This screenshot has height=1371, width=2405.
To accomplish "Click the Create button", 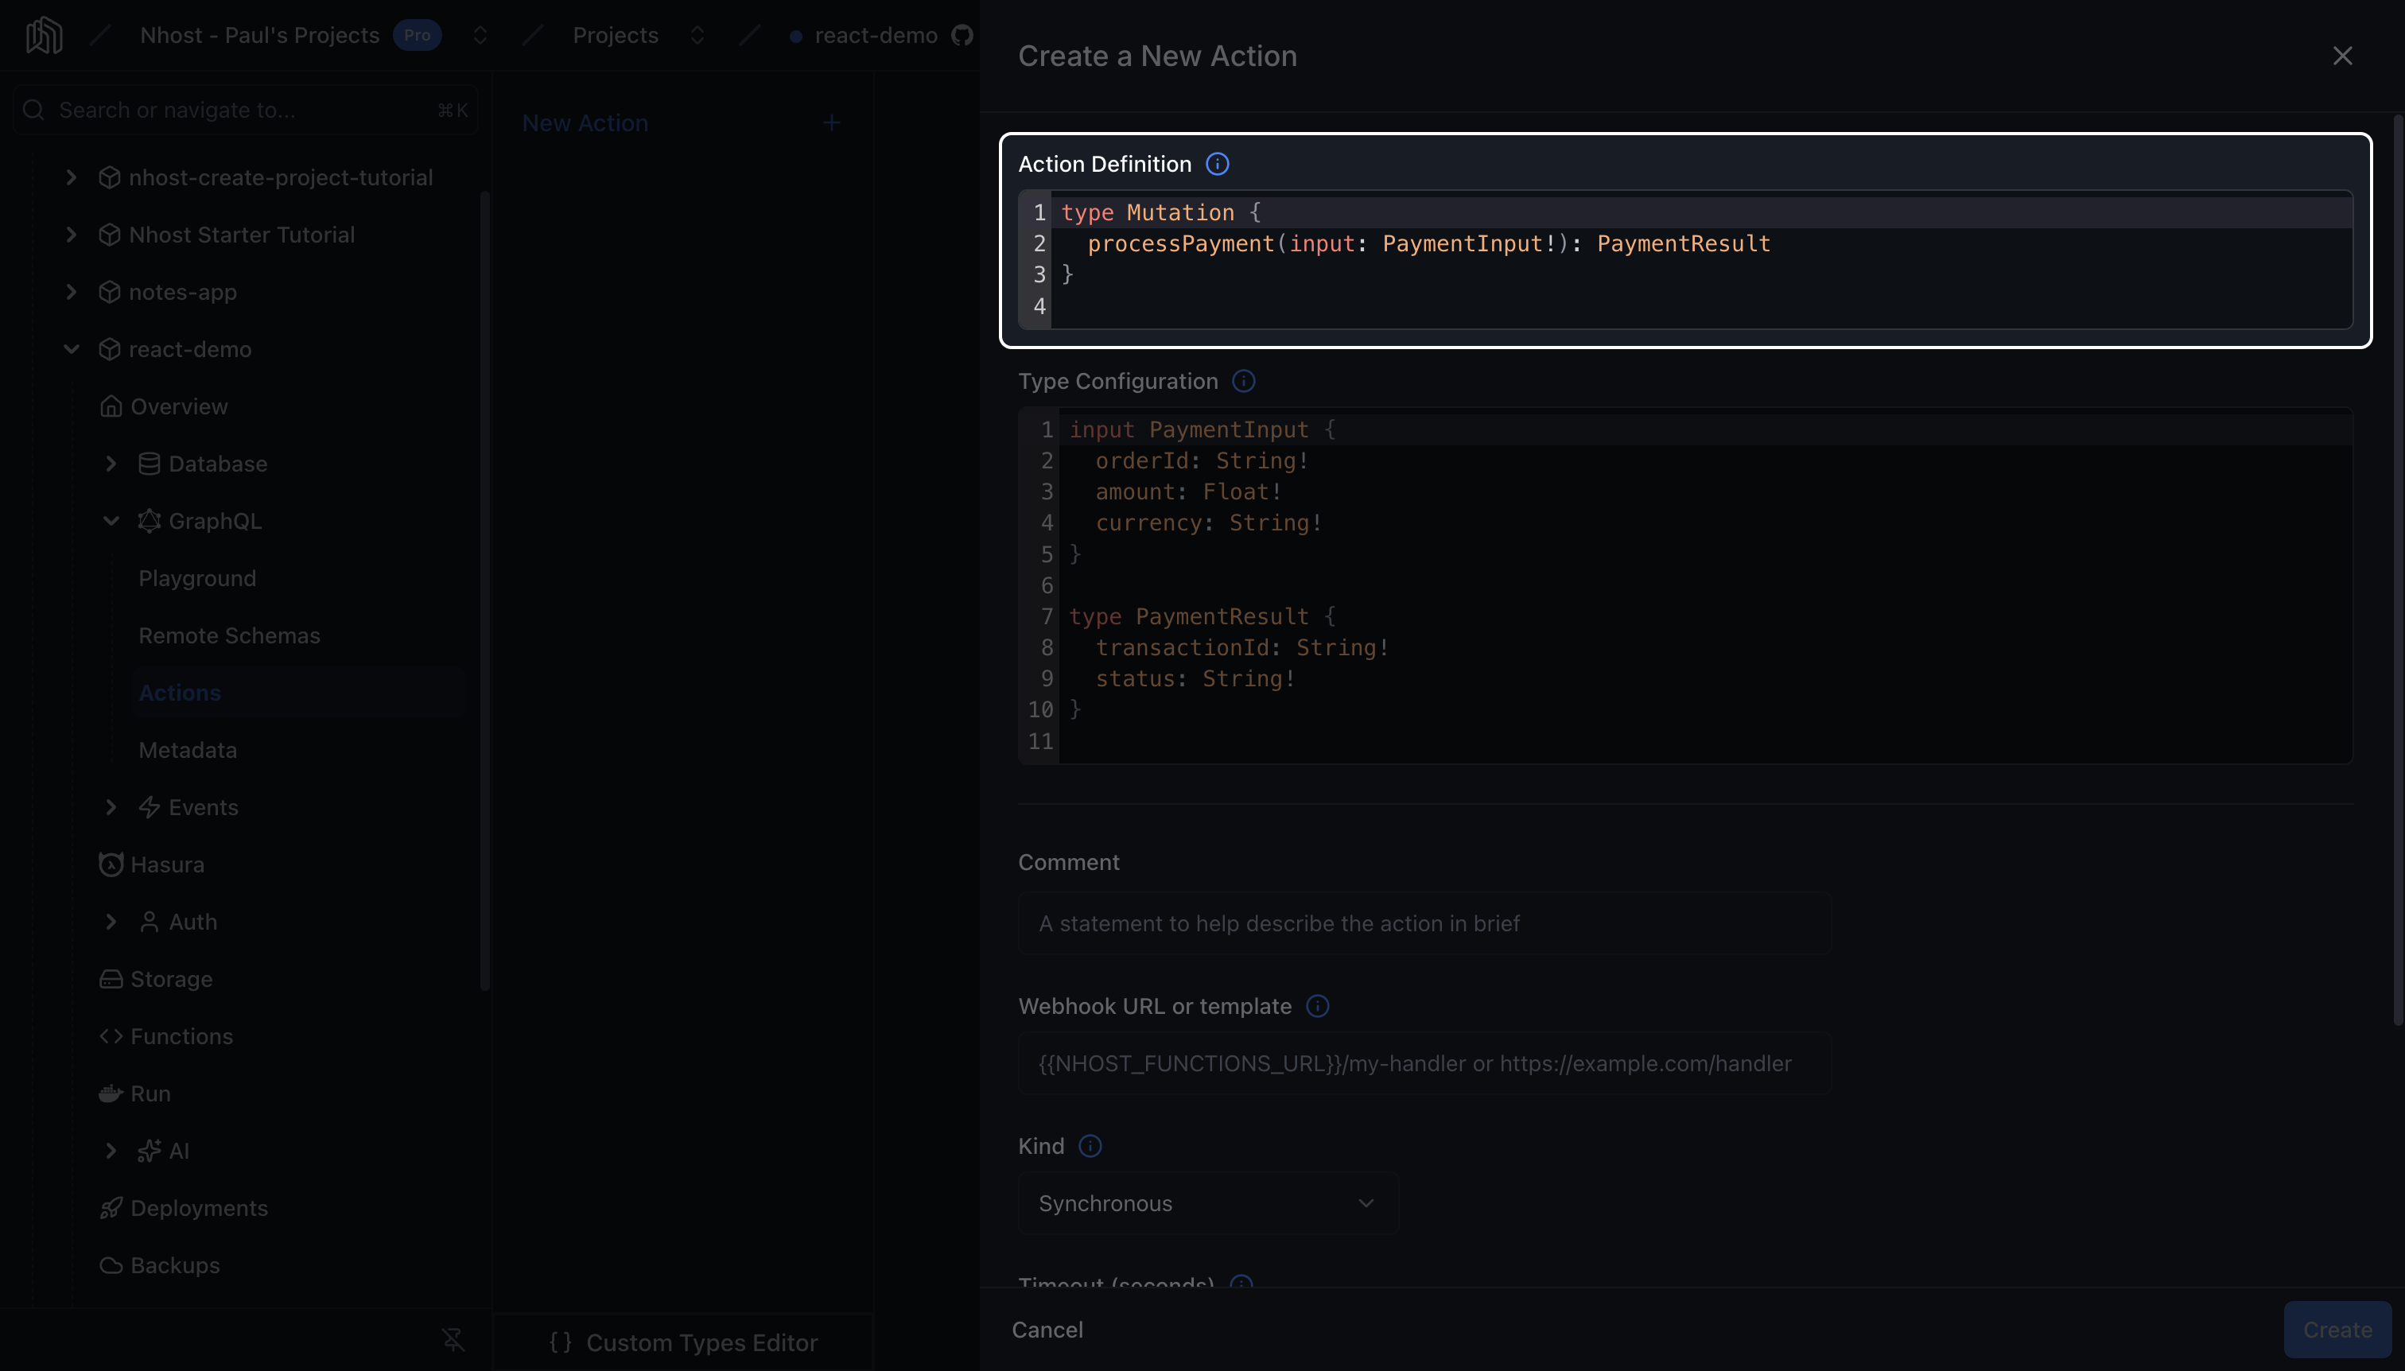I will coord(2337,1330).
